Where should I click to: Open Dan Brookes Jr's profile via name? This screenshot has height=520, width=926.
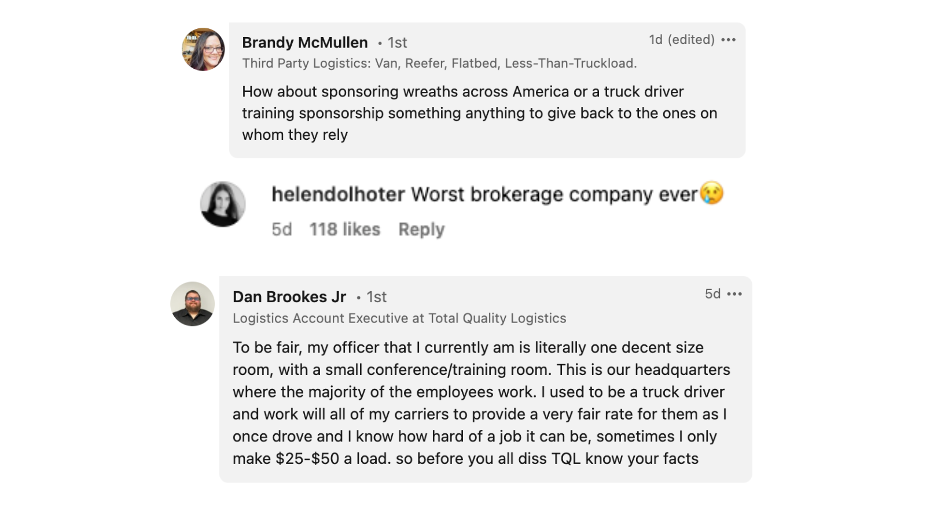click(x=289, y=297)
